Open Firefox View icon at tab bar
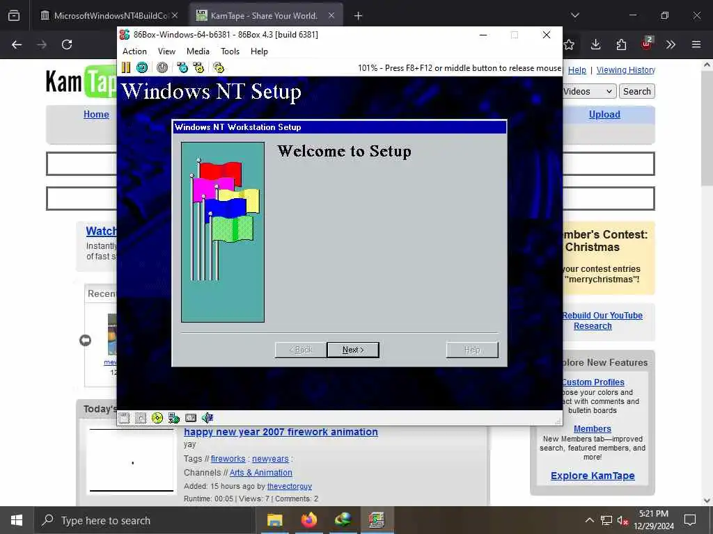The image size is (713, 534). 14,15
